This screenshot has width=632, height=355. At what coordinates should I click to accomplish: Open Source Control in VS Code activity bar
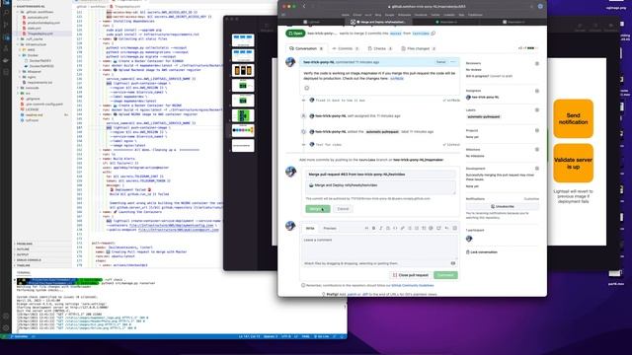tap(6, 25)
